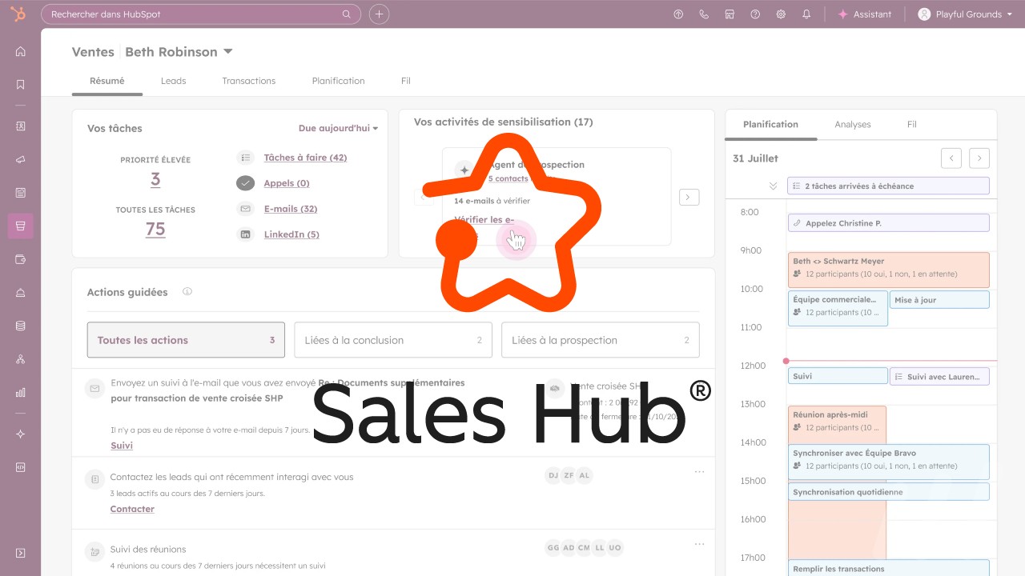Switch to the main Fil tab
The width and height of the screenshot is (1025, 576).
pyautogui.click(x=406, y=81)
